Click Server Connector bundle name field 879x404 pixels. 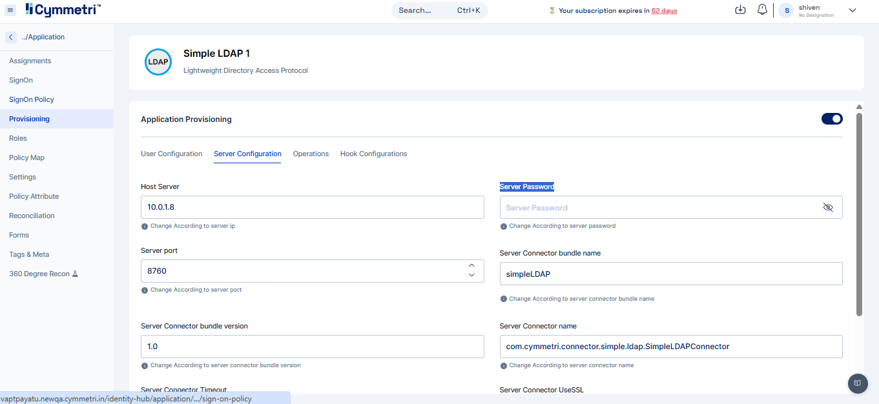click(x=671, y=274)
